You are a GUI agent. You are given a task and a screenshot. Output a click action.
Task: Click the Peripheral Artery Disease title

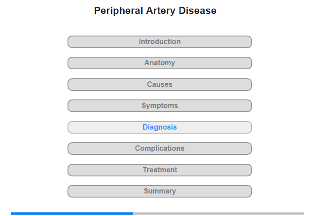point(155,11)
